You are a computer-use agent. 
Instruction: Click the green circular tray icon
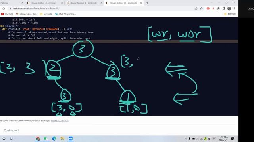pos(206,138)
